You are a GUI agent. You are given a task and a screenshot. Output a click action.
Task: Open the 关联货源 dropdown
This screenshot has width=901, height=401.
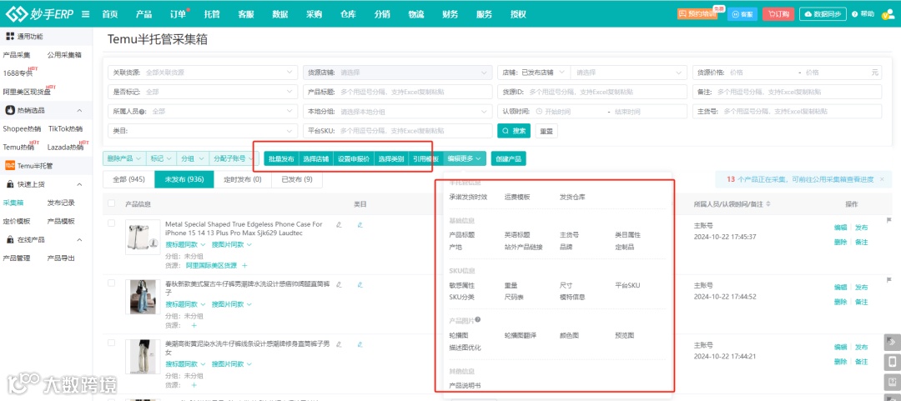pos(203,73)
